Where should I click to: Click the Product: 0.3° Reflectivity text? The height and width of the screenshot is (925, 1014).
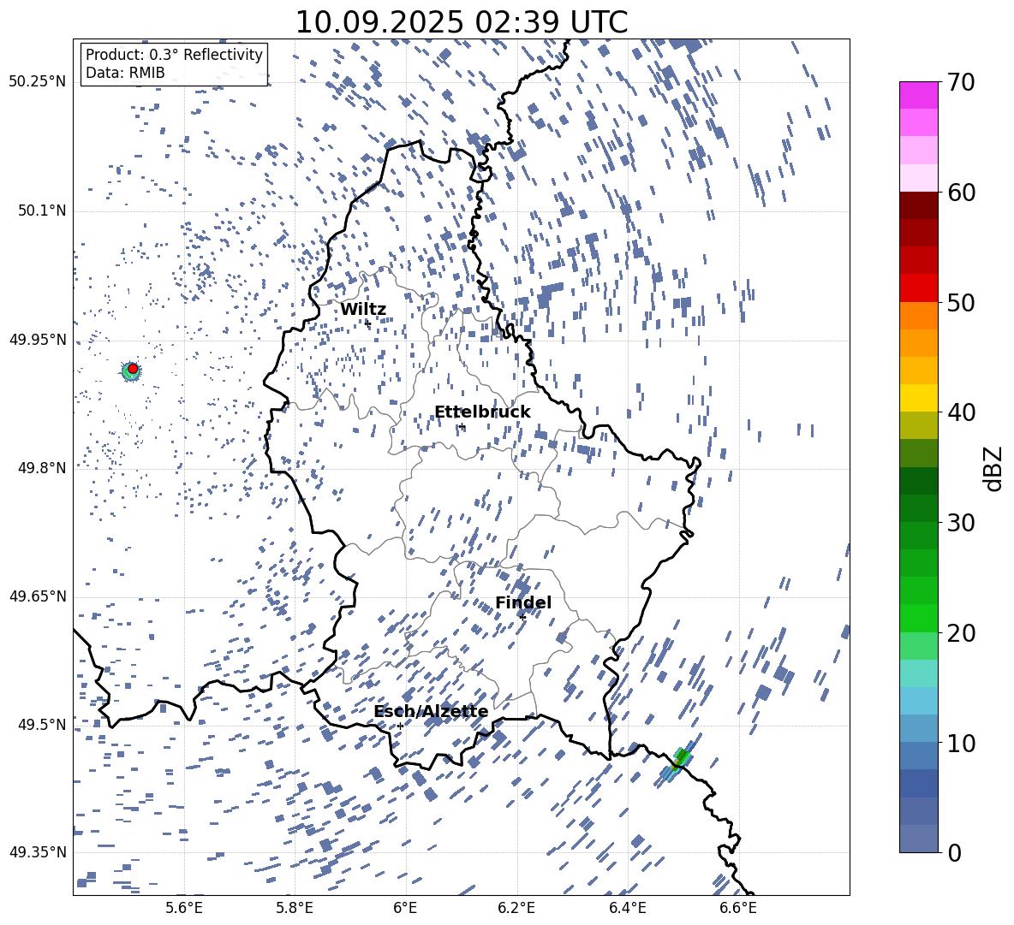175,54
